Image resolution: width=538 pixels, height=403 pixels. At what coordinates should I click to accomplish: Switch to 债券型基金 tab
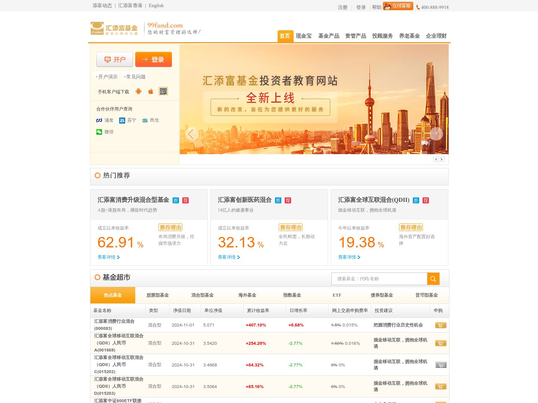tap(382, 295)
